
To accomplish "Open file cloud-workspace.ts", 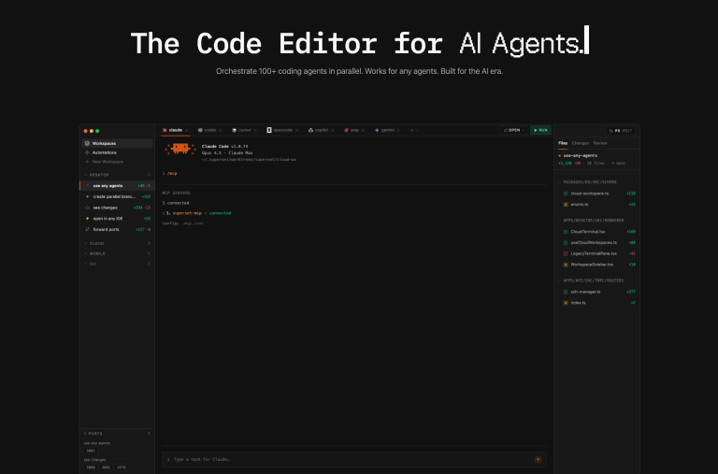I will (599, 194).
